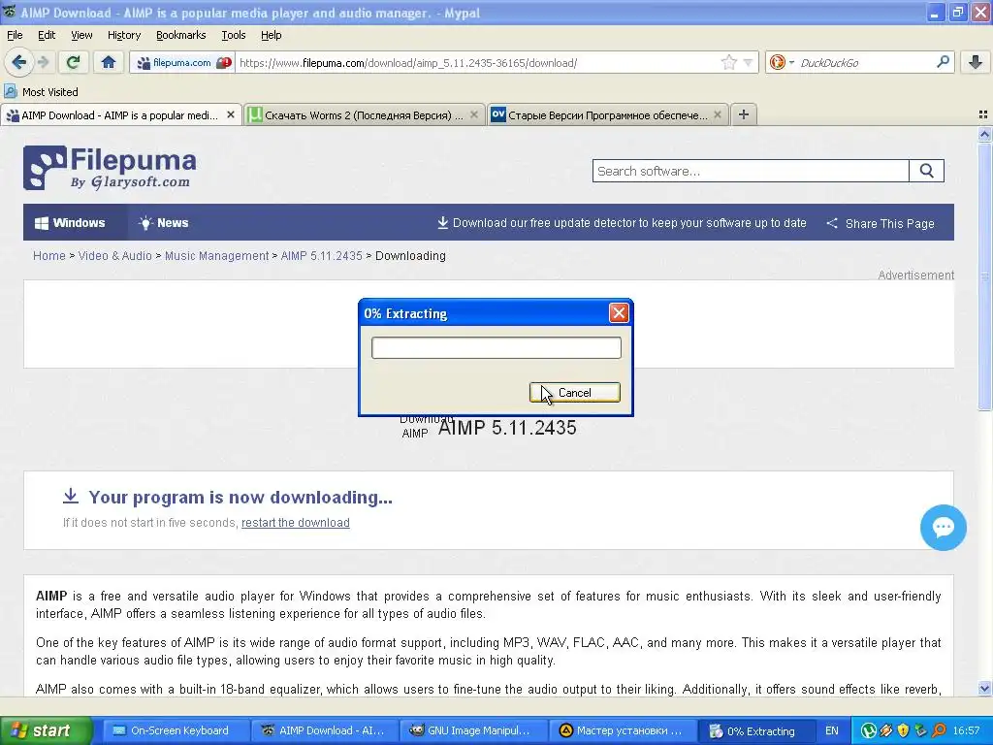Image resolution: width=993 pixels, height=745 pixels.
Task: Click the page scrollbar down arrow
Action: click(984, 688)
